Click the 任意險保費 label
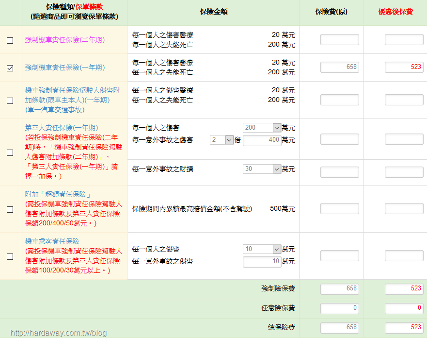427x338 pixels. click(278, 308)
